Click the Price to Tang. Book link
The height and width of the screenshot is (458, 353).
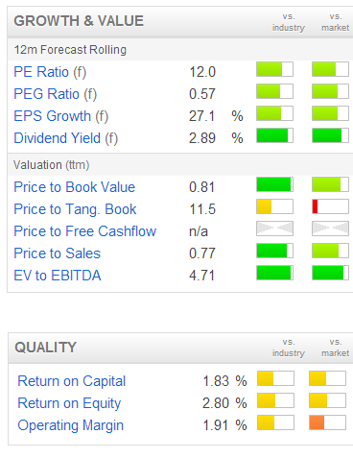click(x=75, y=209)
